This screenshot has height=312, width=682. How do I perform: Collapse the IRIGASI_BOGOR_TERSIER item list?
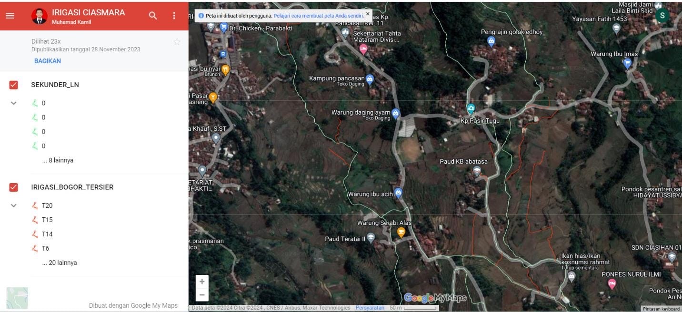click(13, 205)
